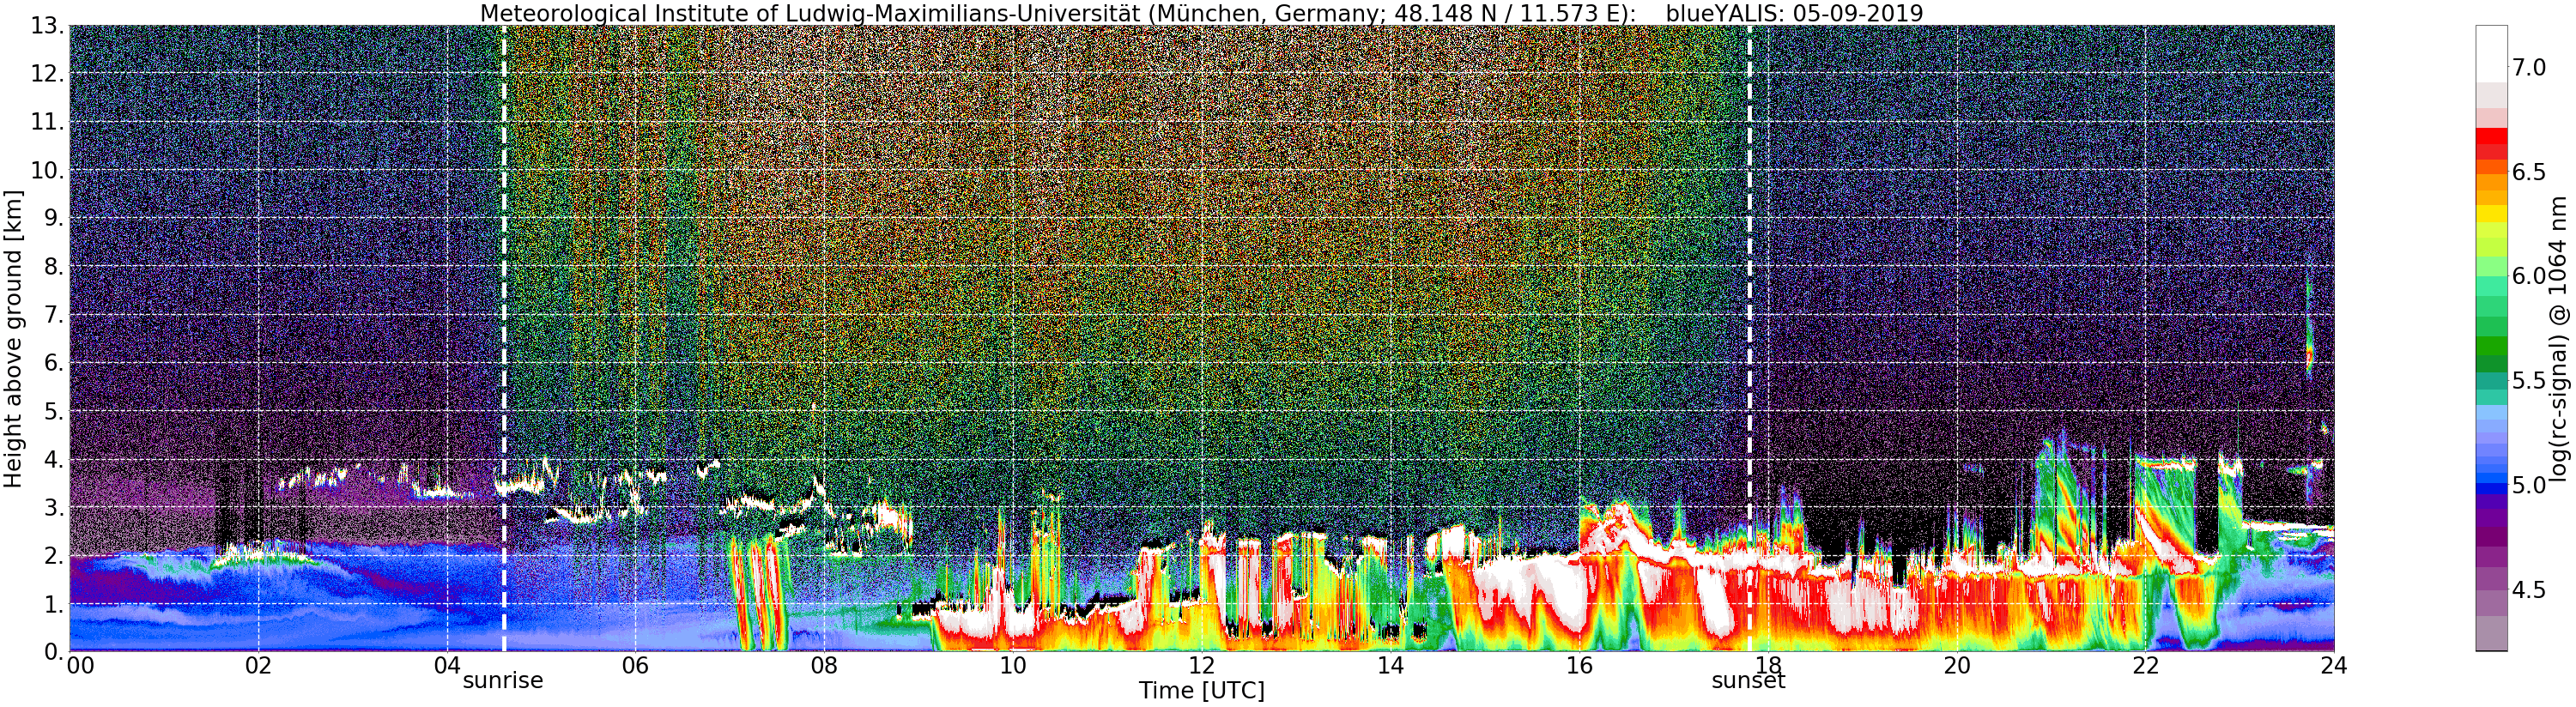Click the 12 hour tick on time axis
2576x707 pixels.
point(1201,665)
